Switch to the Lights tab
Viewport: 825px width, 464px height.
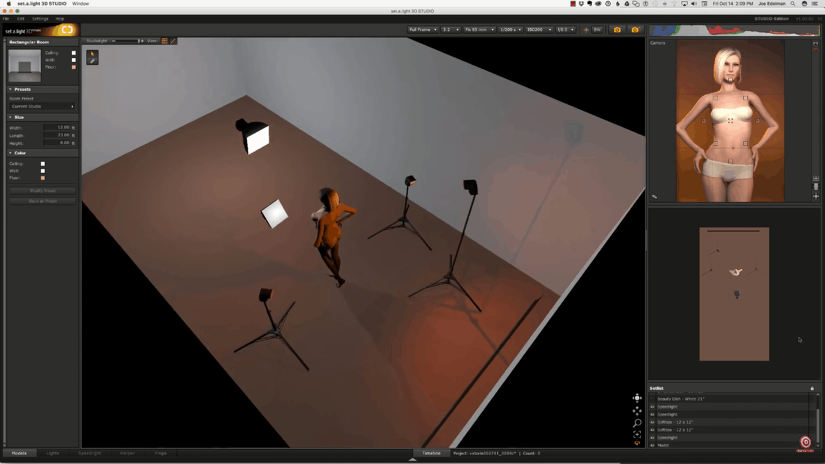pos(53,453)
